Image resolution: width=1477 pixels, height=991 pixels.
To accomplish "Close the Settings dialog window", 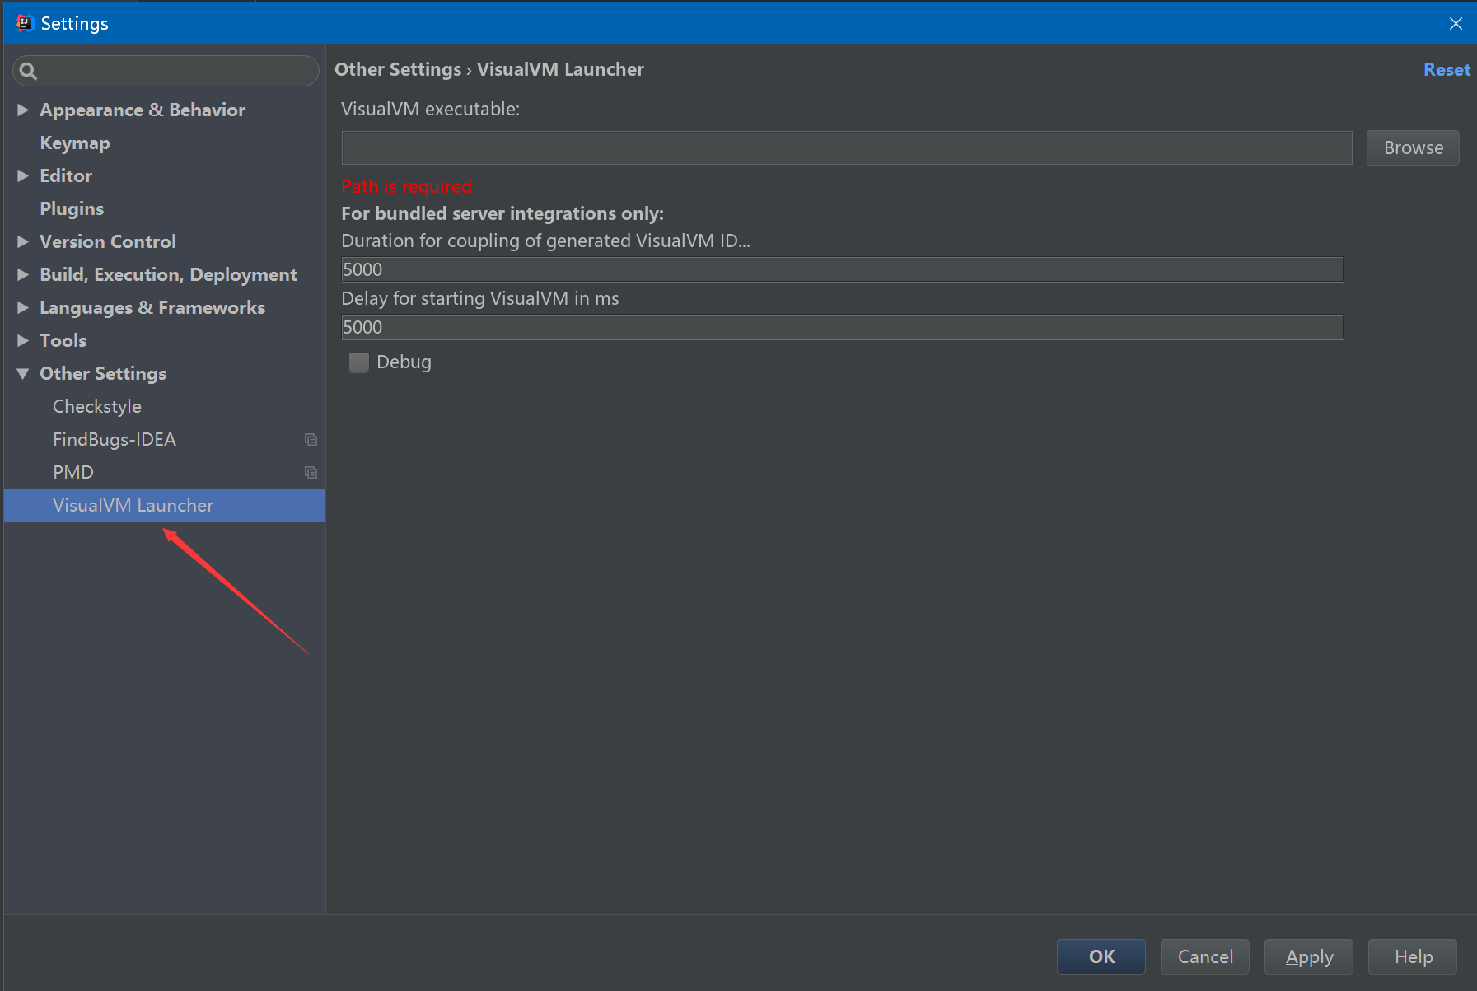I will (1456, 23).
